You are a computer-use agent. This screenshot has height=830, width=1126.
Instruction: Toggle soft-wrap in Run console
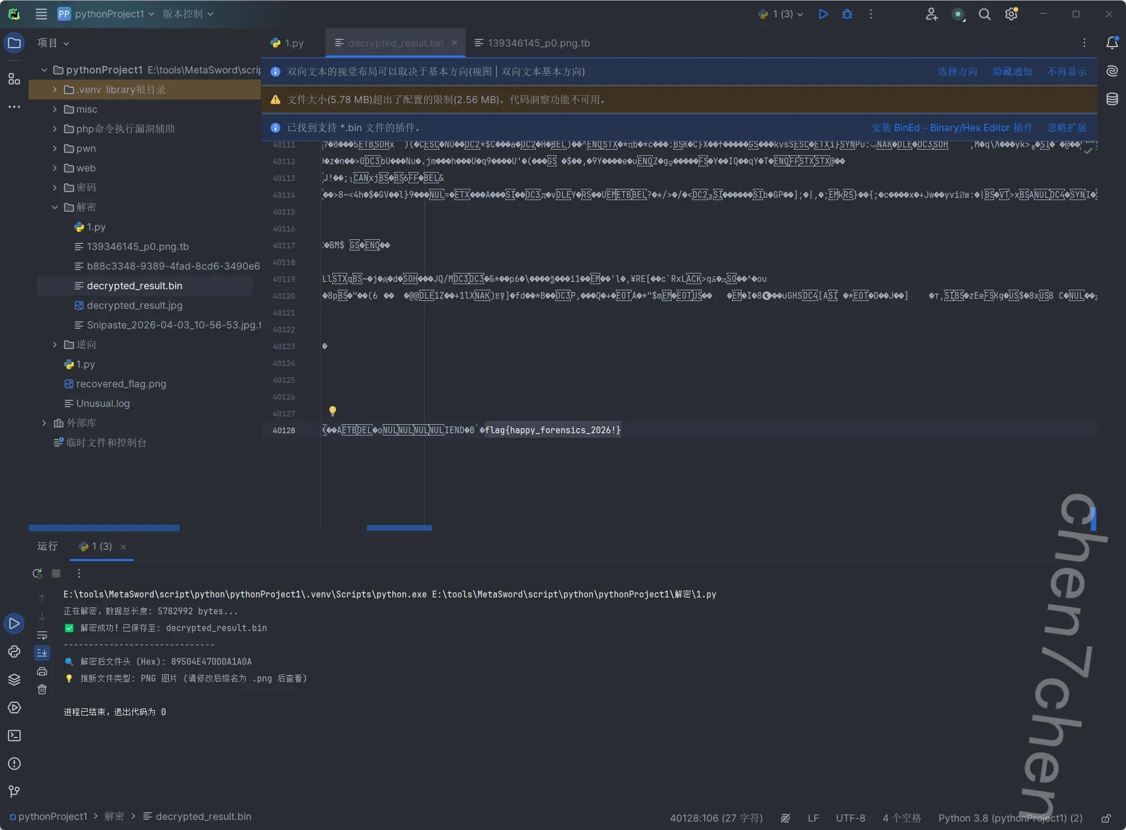pyautogui.click(x=42, y=635)
